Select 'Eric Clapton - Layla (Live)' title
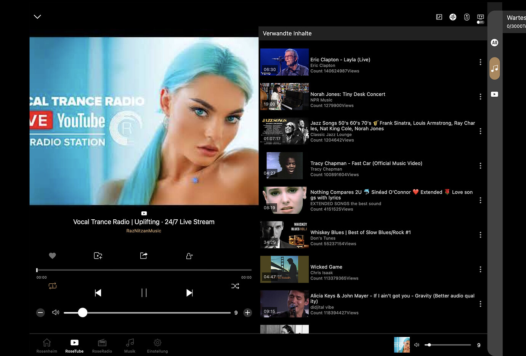Image resolution: width=526 pixels, height=356 pixels. point(340,60)
